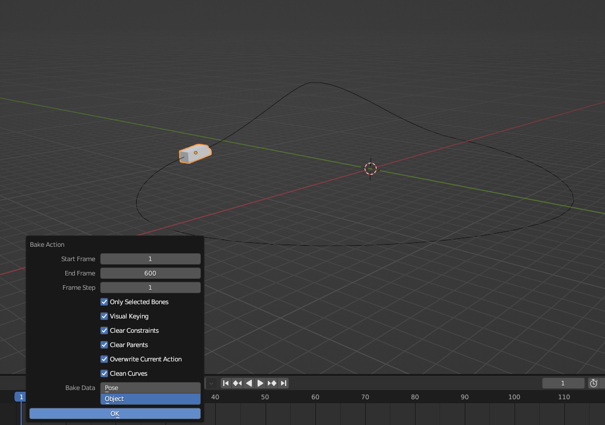
Task: Click the timer sync icon
Action: 594,383
